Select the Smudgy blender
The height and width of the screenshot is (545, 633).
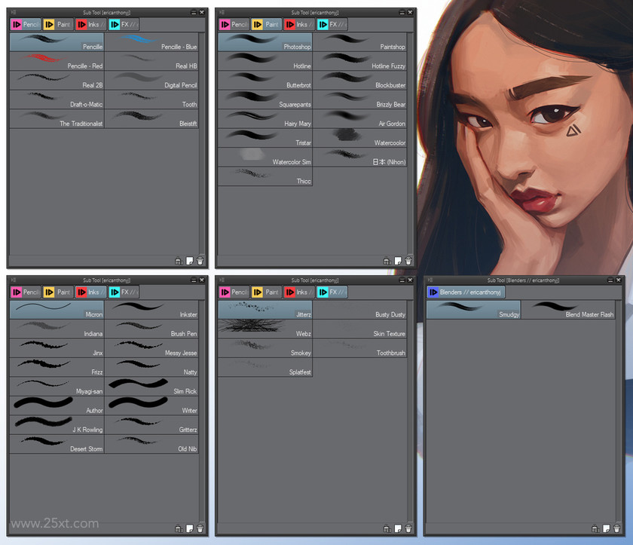[x=473, y=310]
